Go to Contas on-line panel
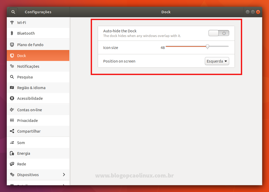The width and height of the screenshot is (269, 192). (x=38, y=110)
